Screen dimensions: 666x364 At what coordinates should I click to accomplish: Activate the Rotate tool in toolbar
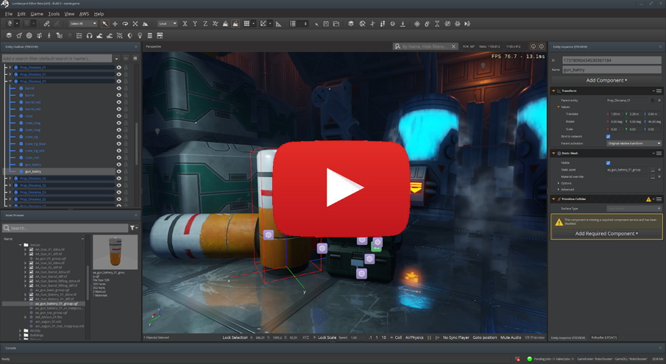click(x=125, y=24)
